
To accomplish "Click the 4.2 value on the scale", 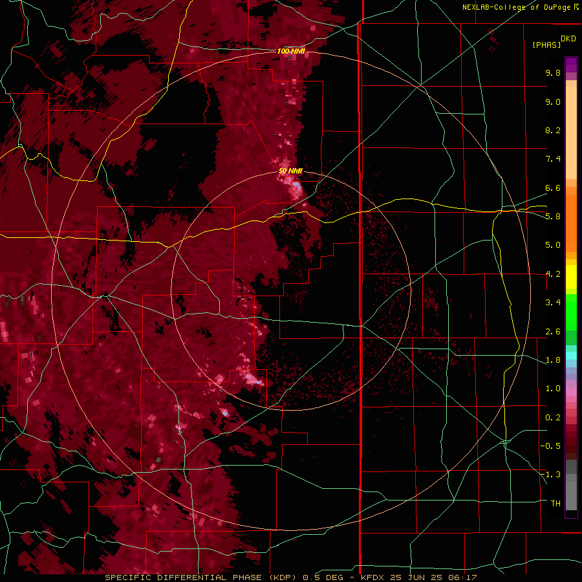I will point(553,274).
